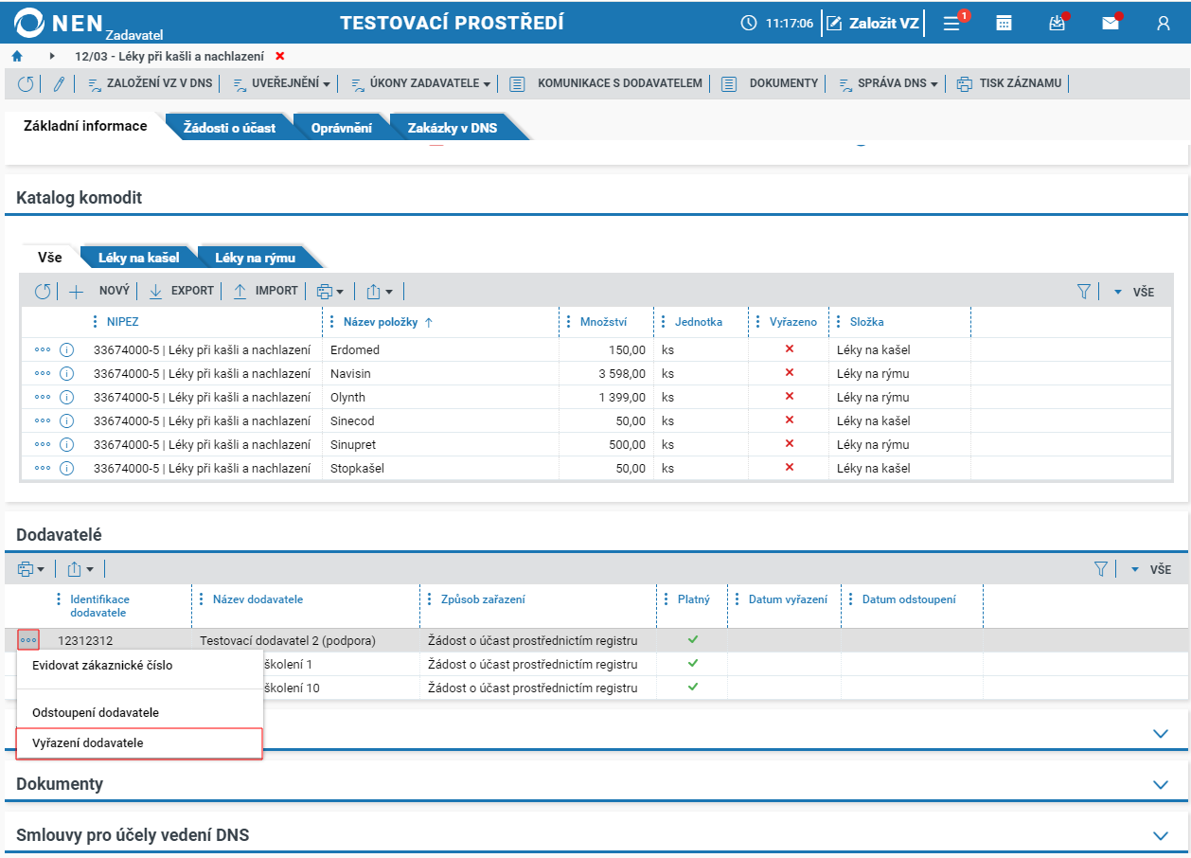Click the Datum vyřazení column header

pyautogui.click(x=788, y=599)
